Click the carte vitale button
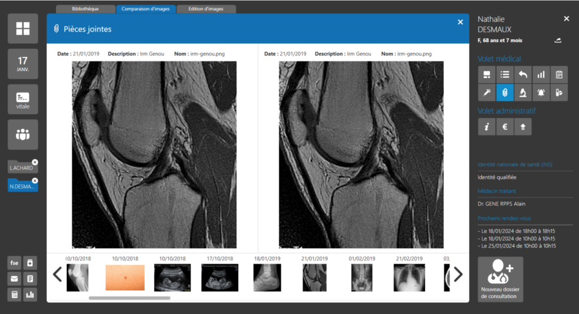 23,99
